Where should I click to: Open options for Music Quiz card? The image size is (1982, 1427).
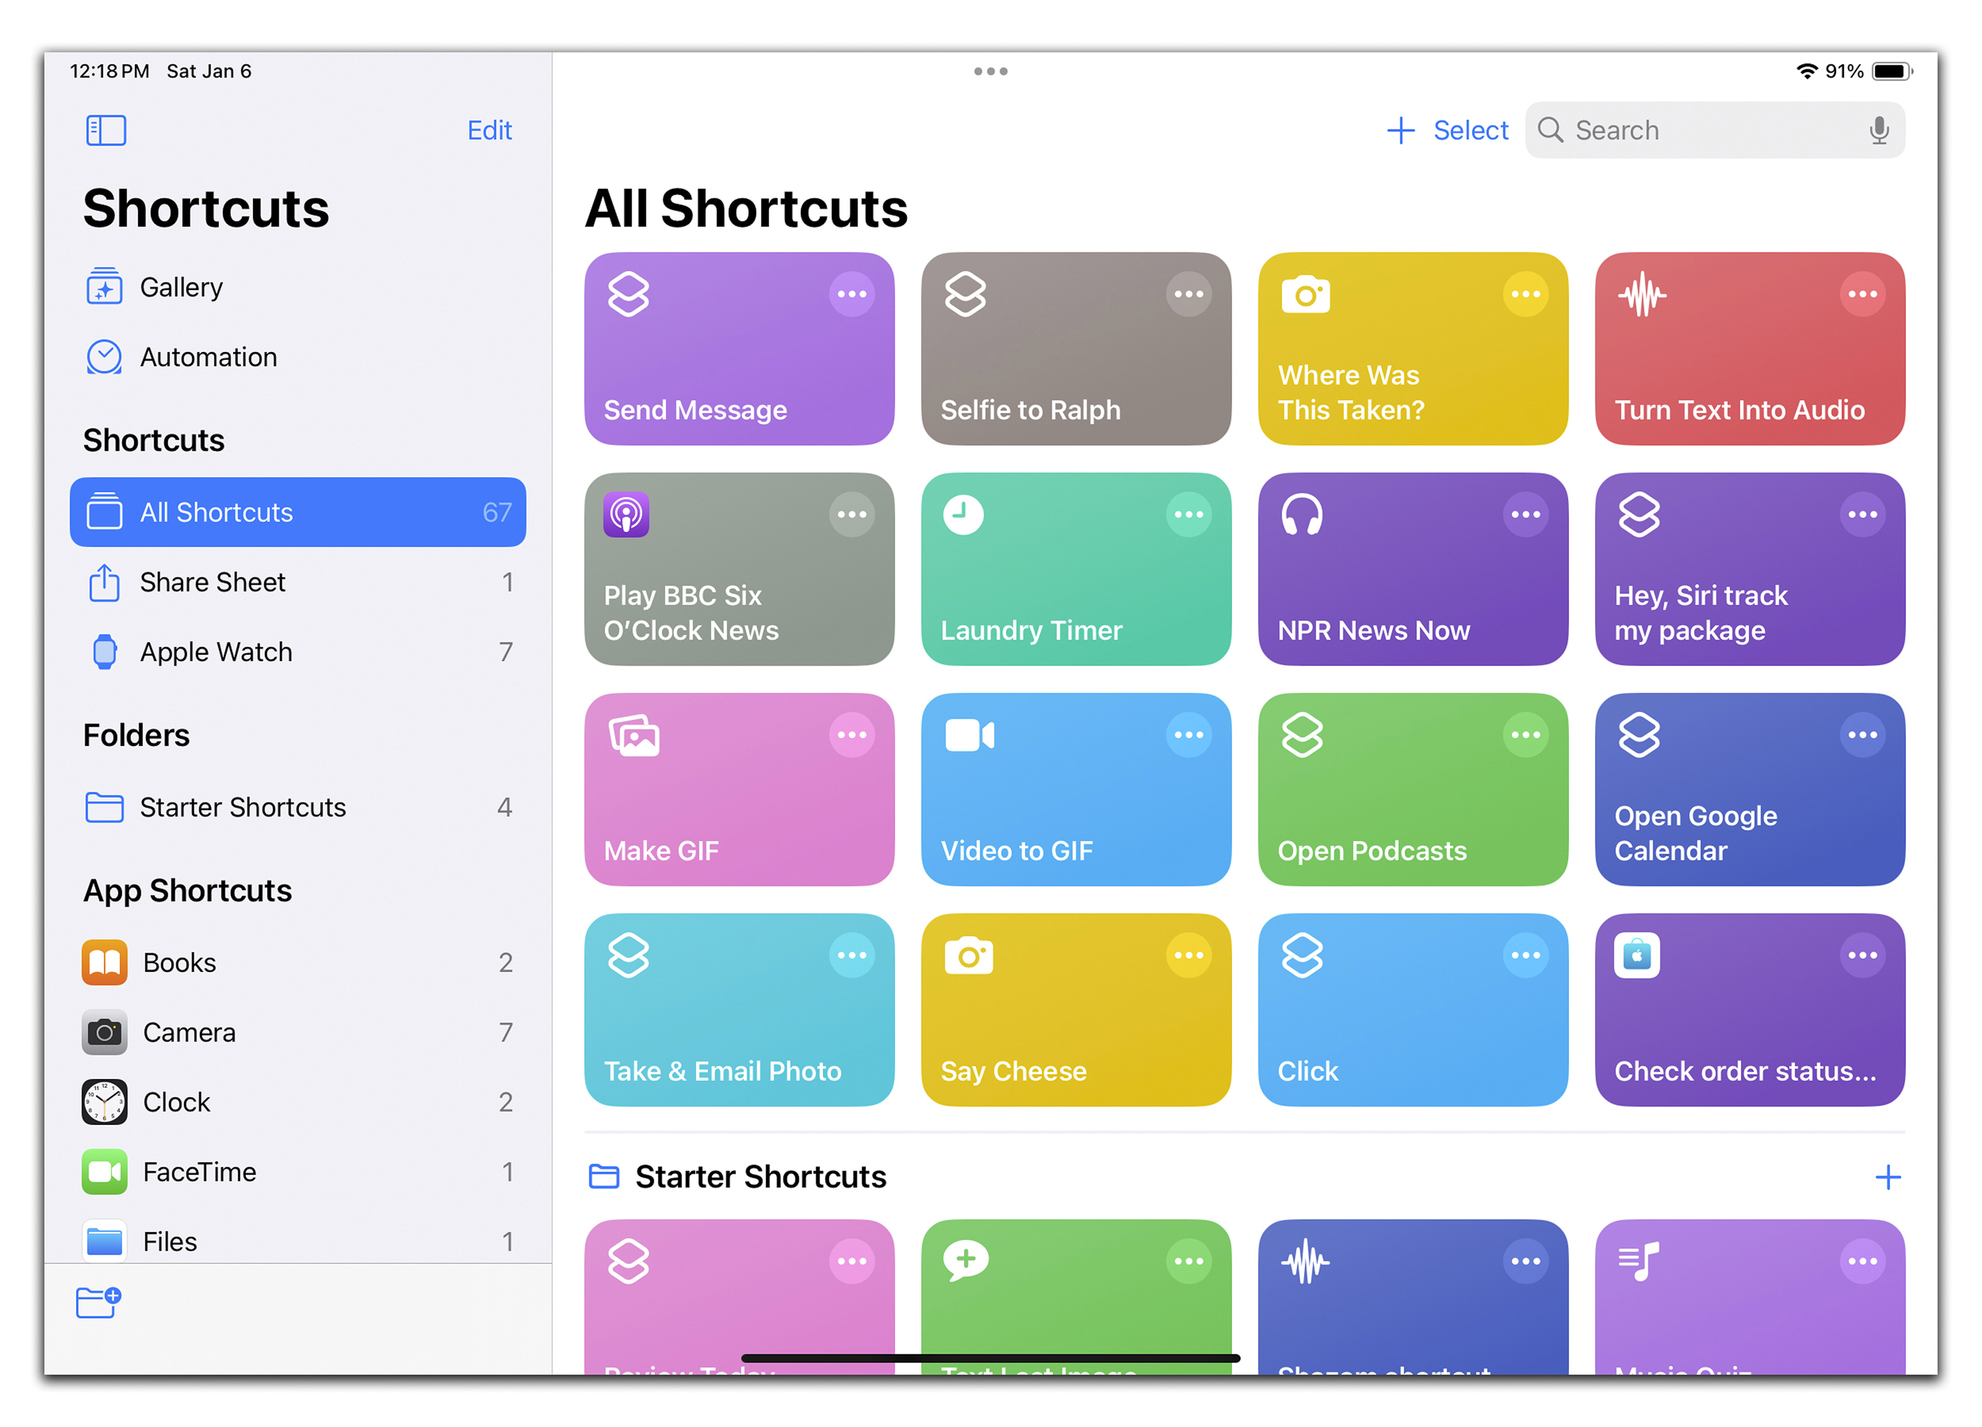pyautogui.click(x=1862, y=1261)
